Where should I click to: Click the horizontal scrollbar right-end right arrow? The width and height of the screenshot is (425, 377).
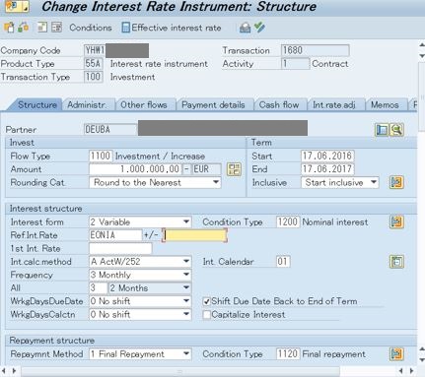coord(412,371)
